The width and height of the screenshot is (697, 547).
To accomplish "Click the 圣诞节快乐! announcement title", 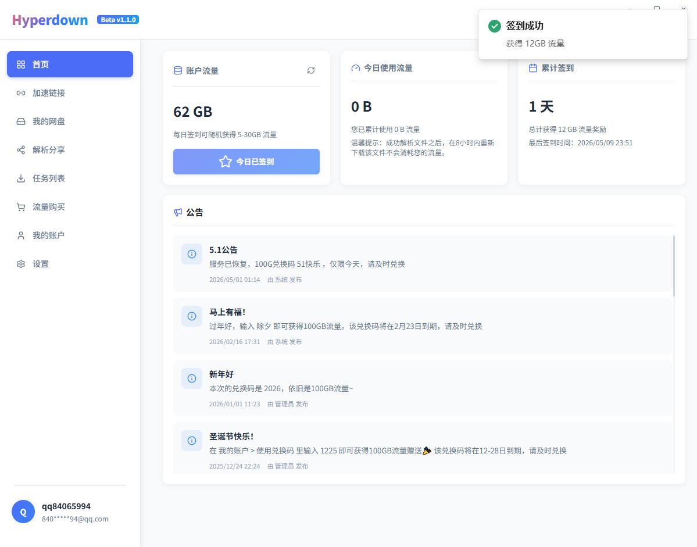I will (231, 437).
